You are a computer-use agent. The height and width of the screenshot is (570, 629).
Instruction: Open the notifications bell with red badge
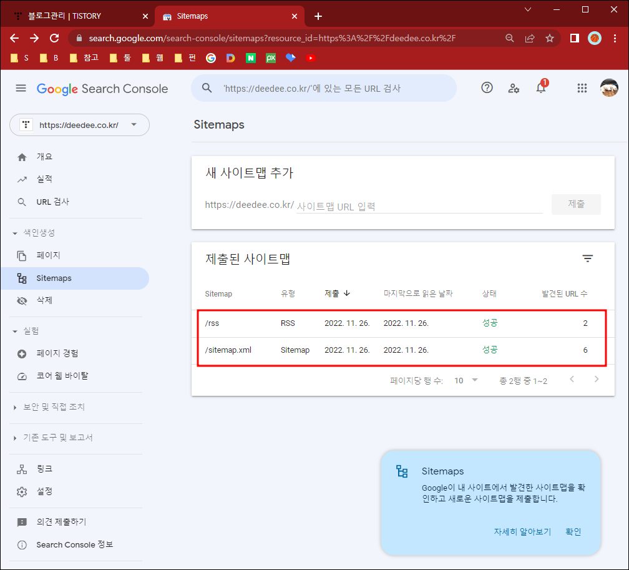[540, 88]
